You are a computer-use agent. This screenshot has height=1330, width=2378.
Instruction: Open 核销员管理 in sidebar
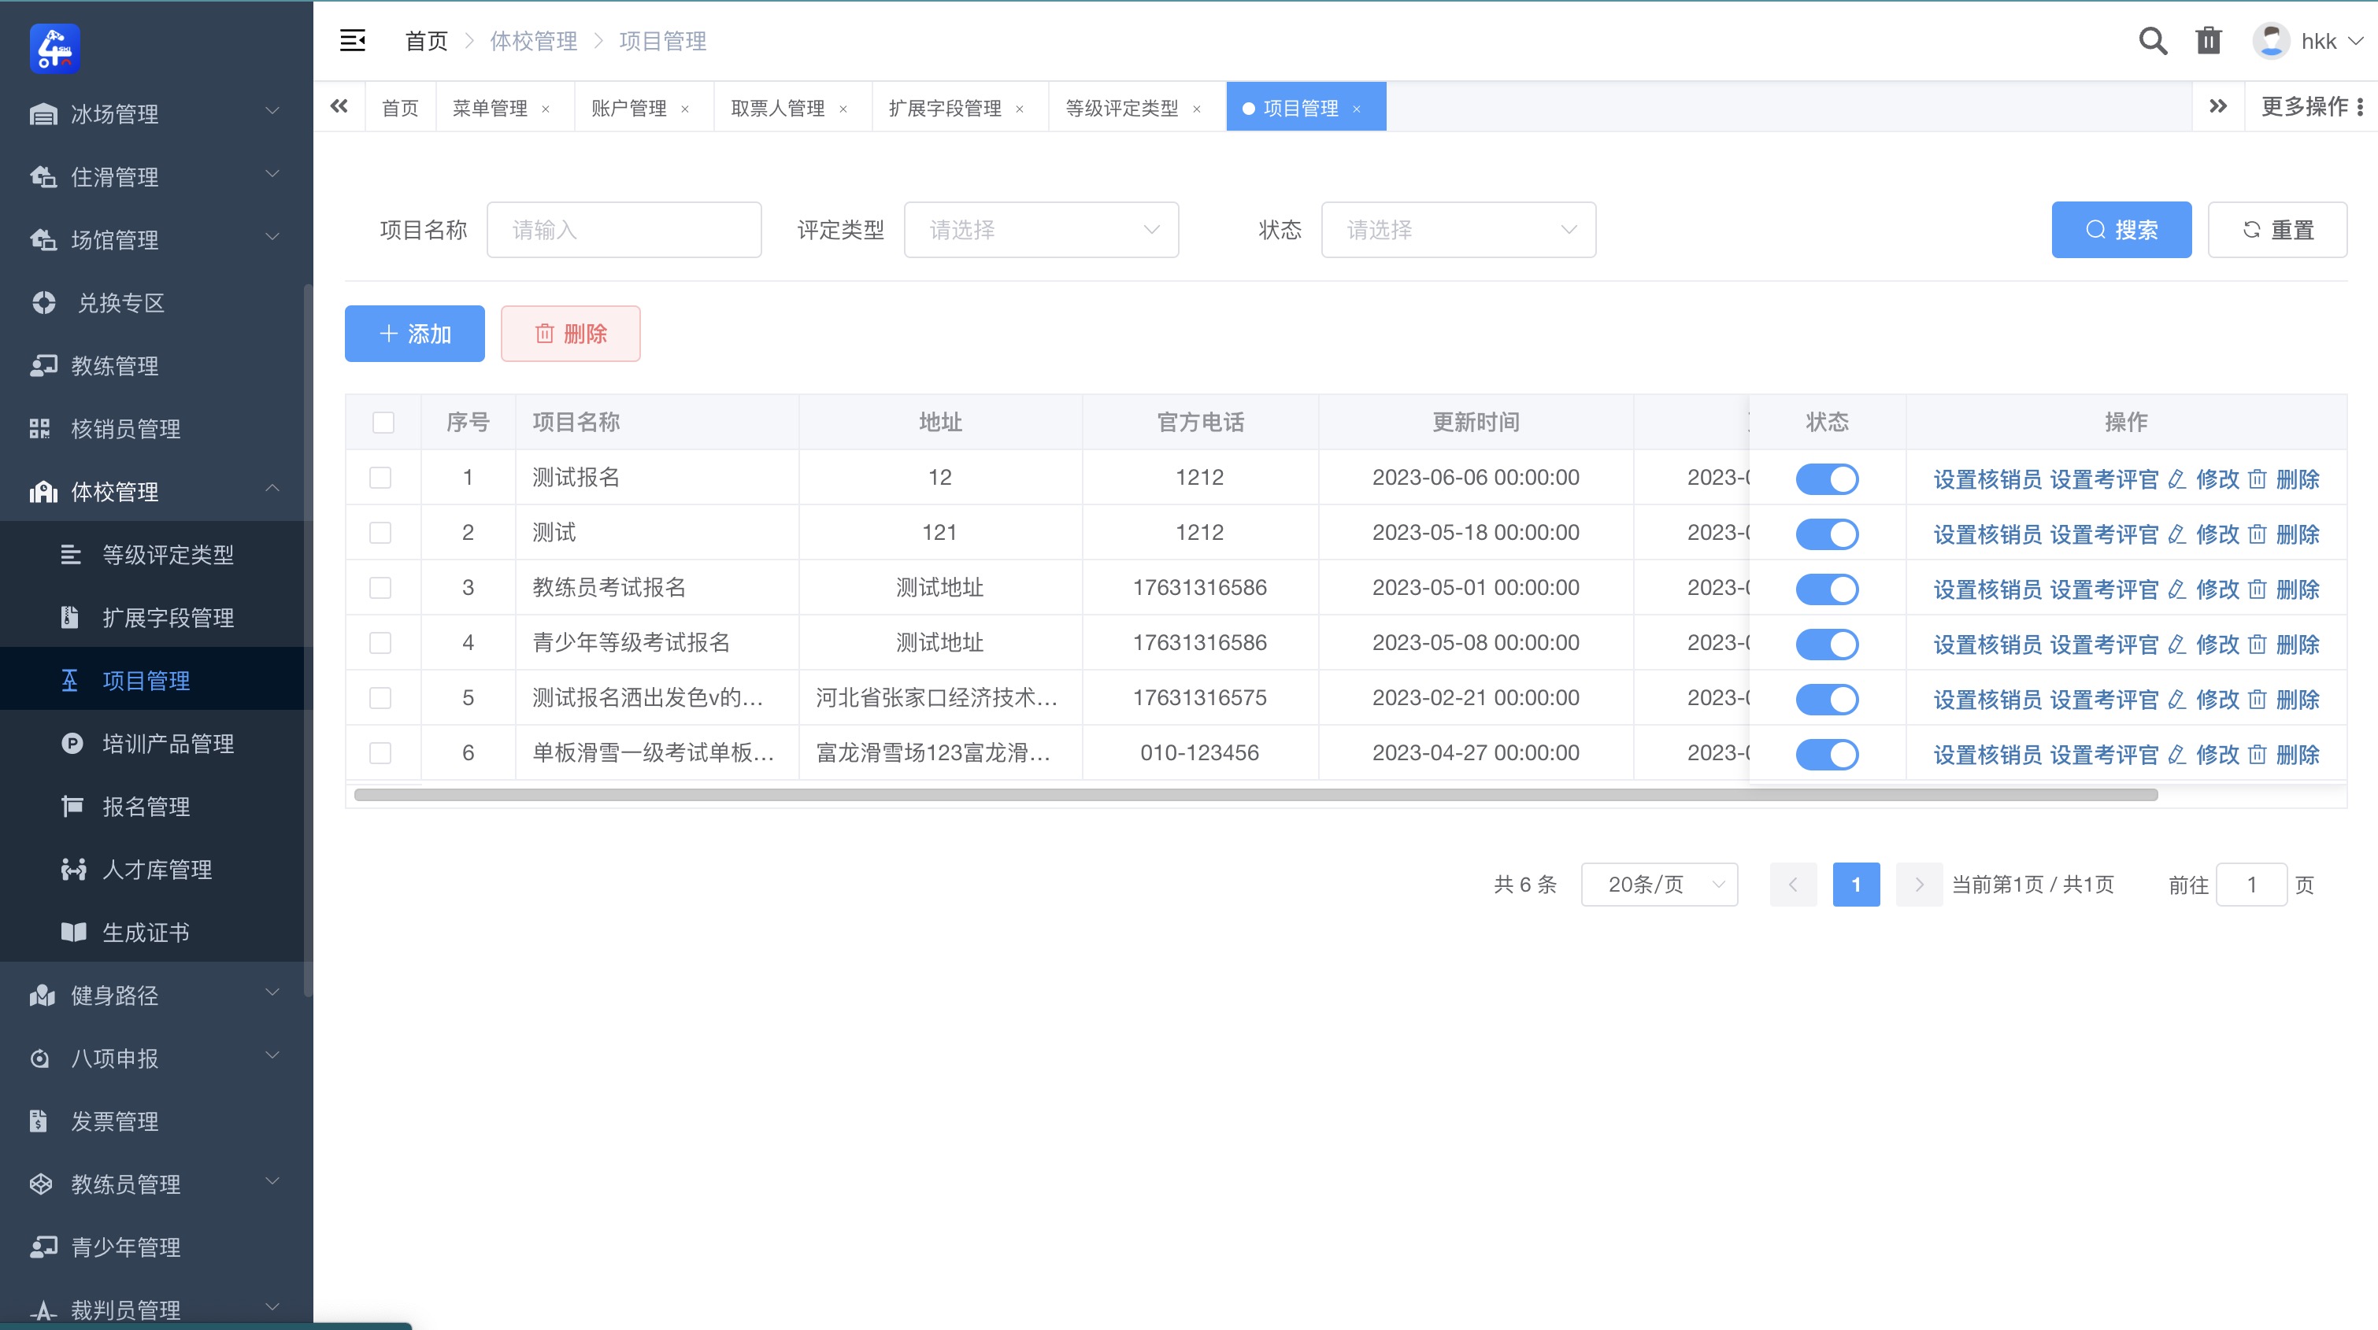152,428
